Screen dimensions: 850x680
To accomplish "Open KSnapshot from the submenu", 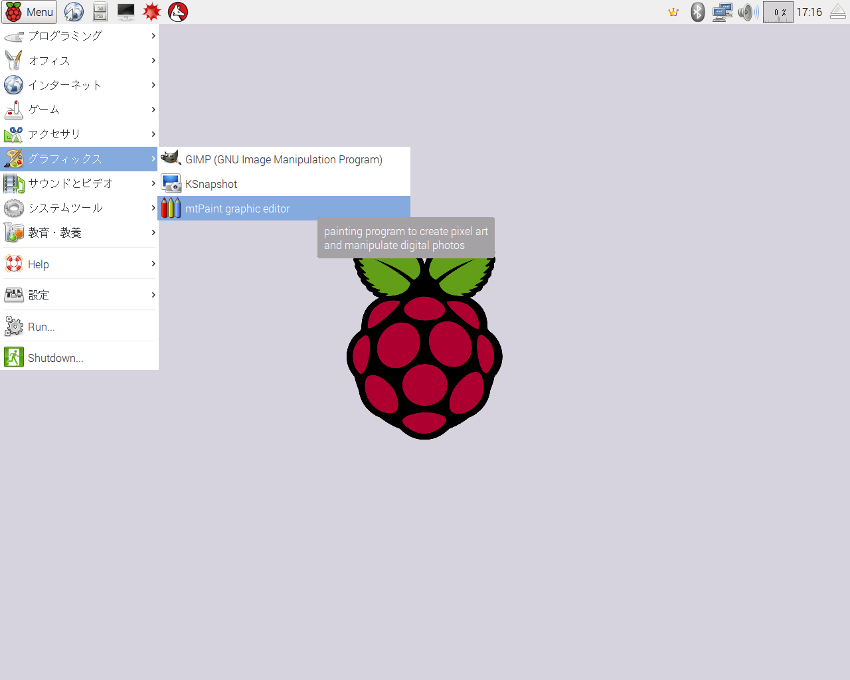I will point(284,184).
